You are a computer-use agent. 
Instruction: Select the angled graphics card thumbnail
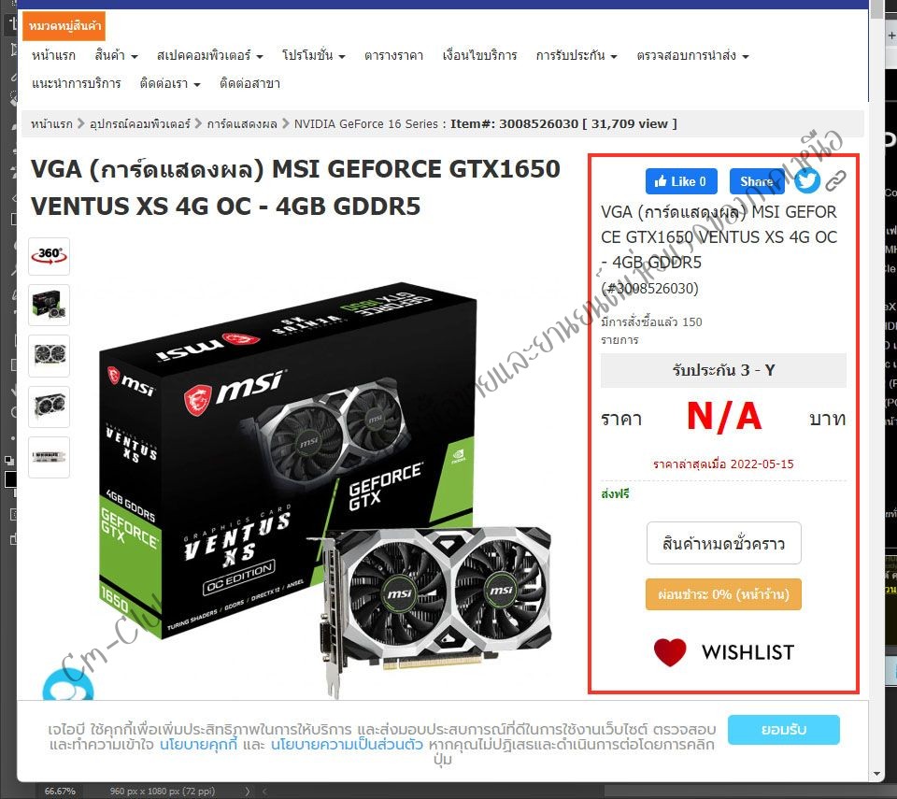pos(50,407)
